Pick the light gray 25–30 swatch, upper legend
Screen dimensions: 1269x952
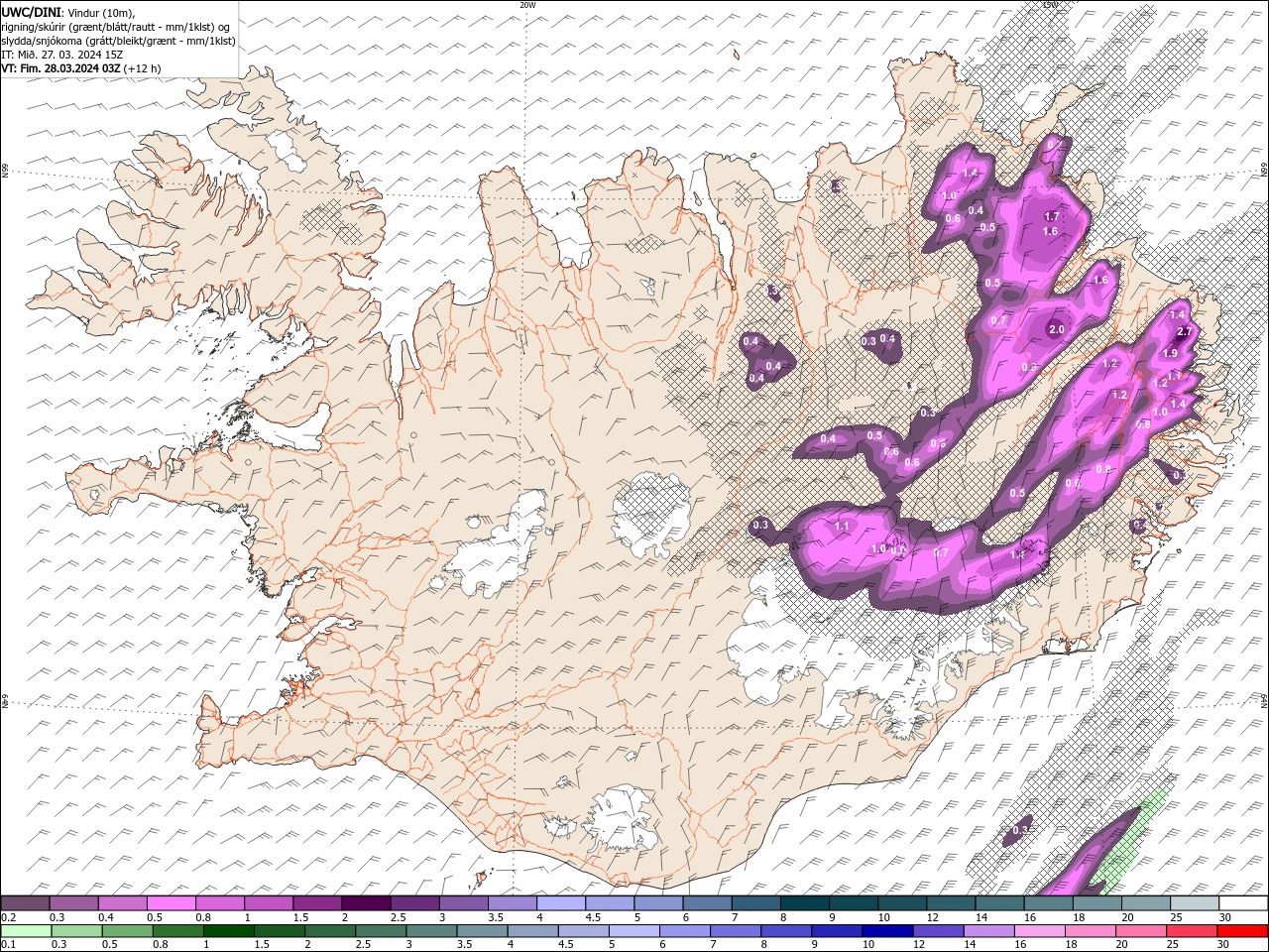[x=1195, y=903]
